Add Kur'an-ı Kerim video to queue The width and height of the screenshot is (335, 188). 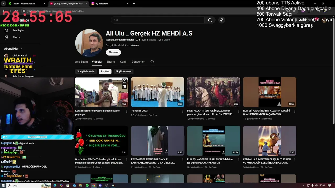124,87
